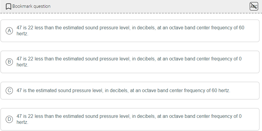Click the bookmark flag icon
Image resolution: width=262 pixels, height=131 pixels.
point(9,6)
